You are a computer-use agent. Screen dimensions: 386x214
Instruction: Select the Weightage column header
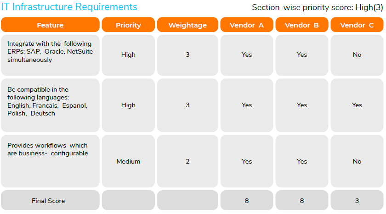point(187,25)
